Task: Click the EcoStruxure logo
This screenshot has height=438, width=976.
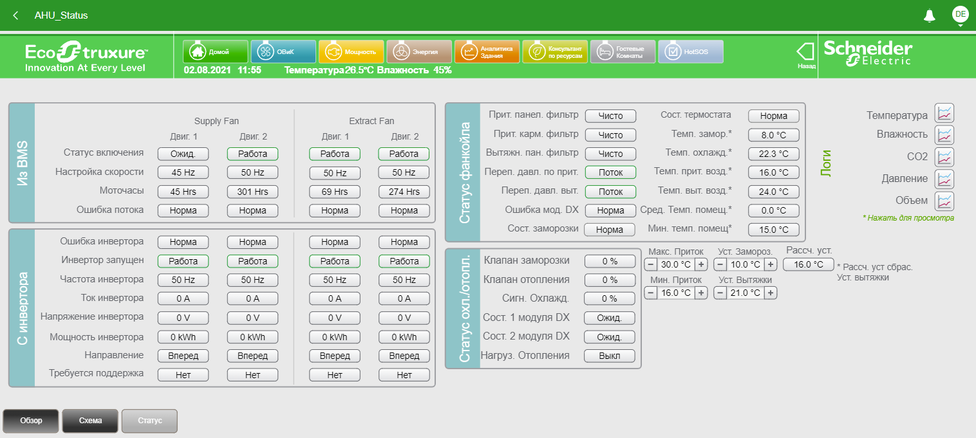Action: pyautogui.click(x=86, y=57)
